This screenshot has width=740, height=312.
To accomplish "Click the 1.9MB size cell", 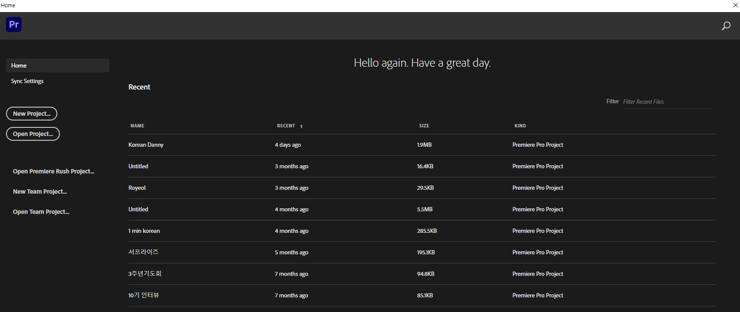I will tap(424, 145).
